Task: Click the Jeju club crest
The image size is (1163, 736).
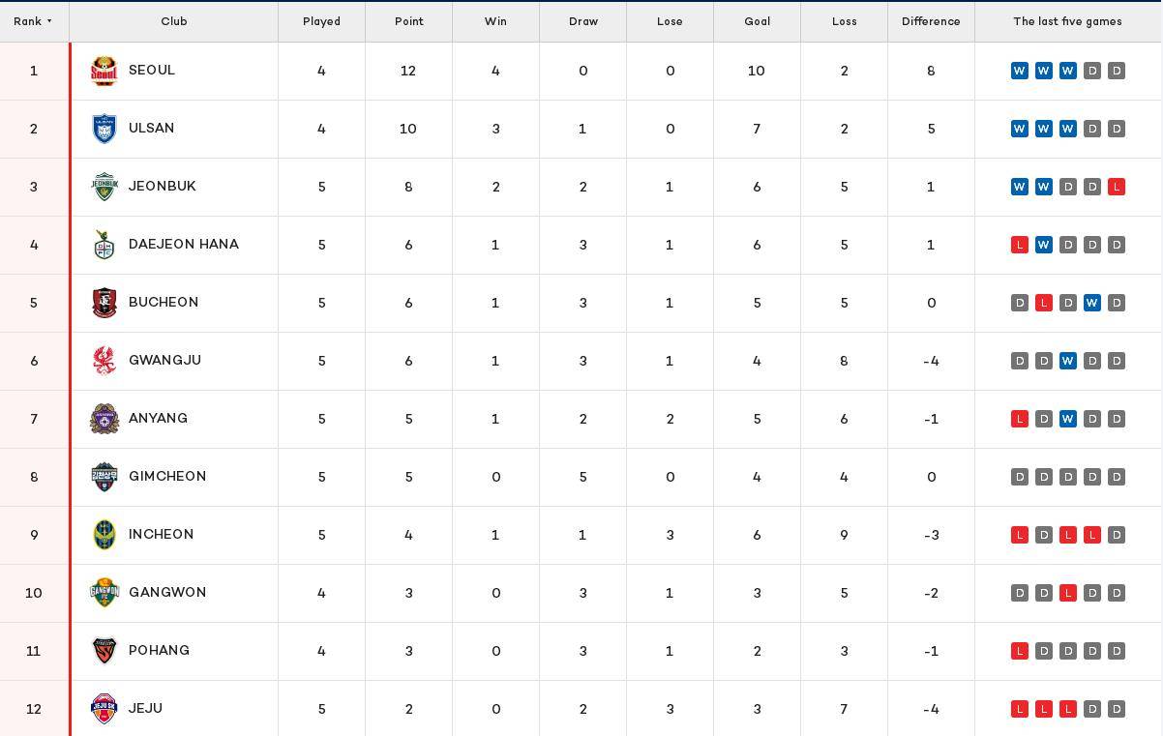Action: [104, 709]
